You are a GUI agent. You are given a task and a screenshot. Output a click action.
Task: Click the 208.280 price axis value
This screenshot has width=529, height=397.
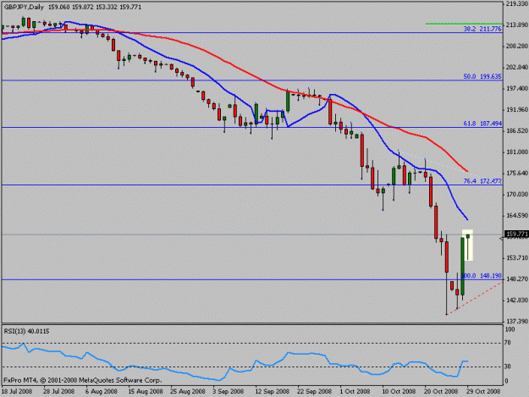516,46
